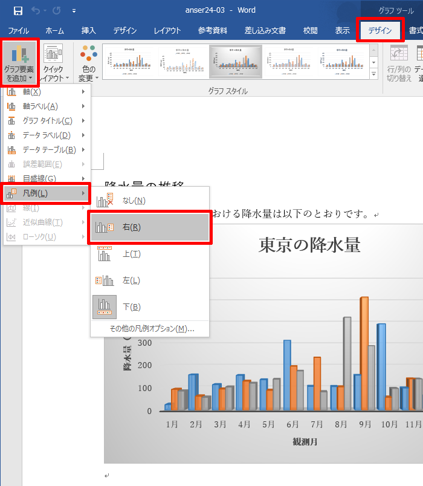This screenshot has height=486, width=423.
Task: Click the legend-top chart icon
Action: 105,254
